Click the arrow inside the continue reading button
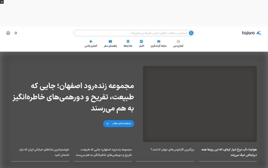 108,124
